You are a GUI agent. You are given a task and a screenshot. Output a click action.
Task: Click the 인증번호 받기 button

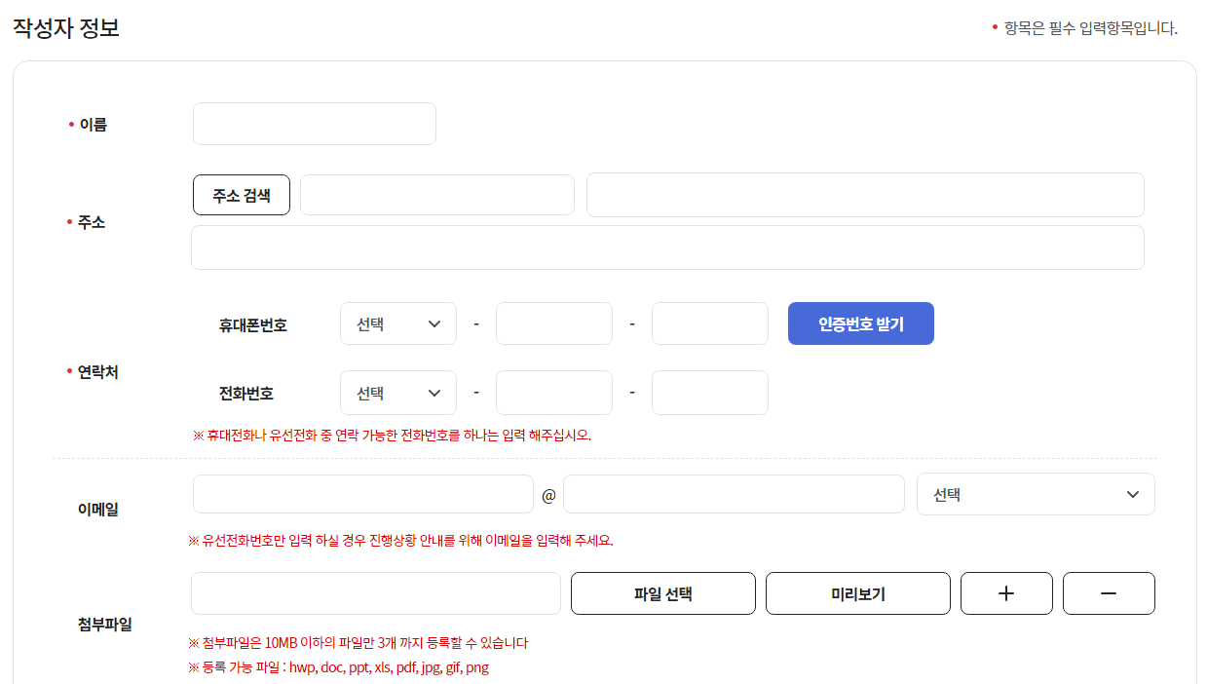[x=861, y=323]
